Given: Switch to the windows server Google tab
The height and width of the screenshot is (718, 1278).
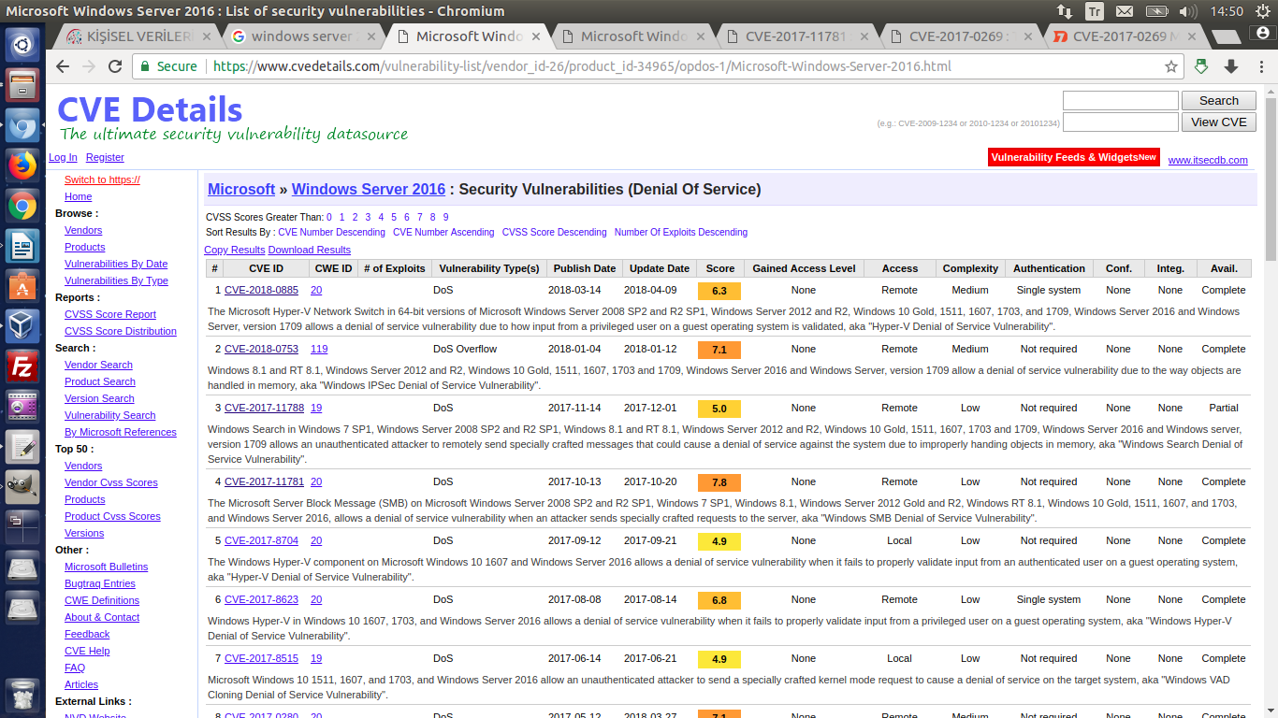Looking at the screenshot, I should coord(301,36).
